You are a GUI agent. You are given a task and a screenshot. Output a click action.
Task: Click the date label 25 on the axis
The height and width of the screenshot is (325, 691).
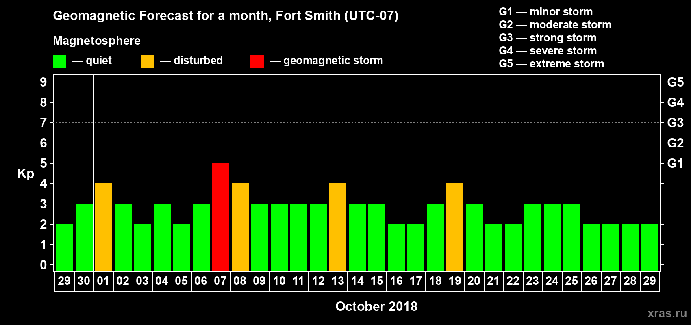pos(571,281)
